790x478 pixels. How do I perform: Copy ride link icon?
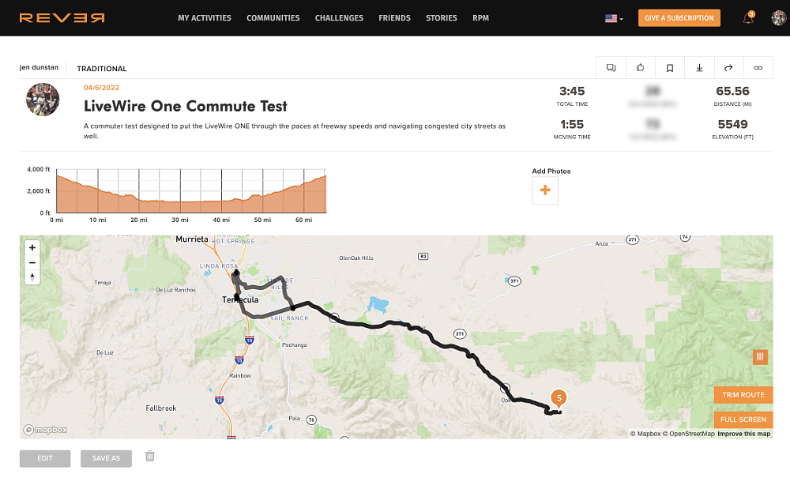click(x=758, y=68)
